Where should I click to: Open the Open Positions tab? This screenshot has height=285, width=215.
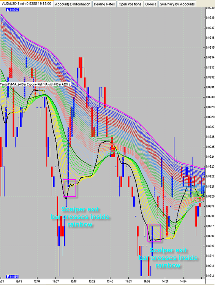pos(130,4)
